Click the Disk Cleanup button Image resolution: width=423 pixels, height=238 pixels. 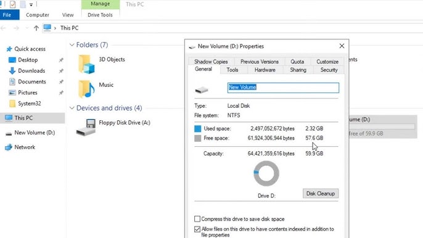(321, 194)
